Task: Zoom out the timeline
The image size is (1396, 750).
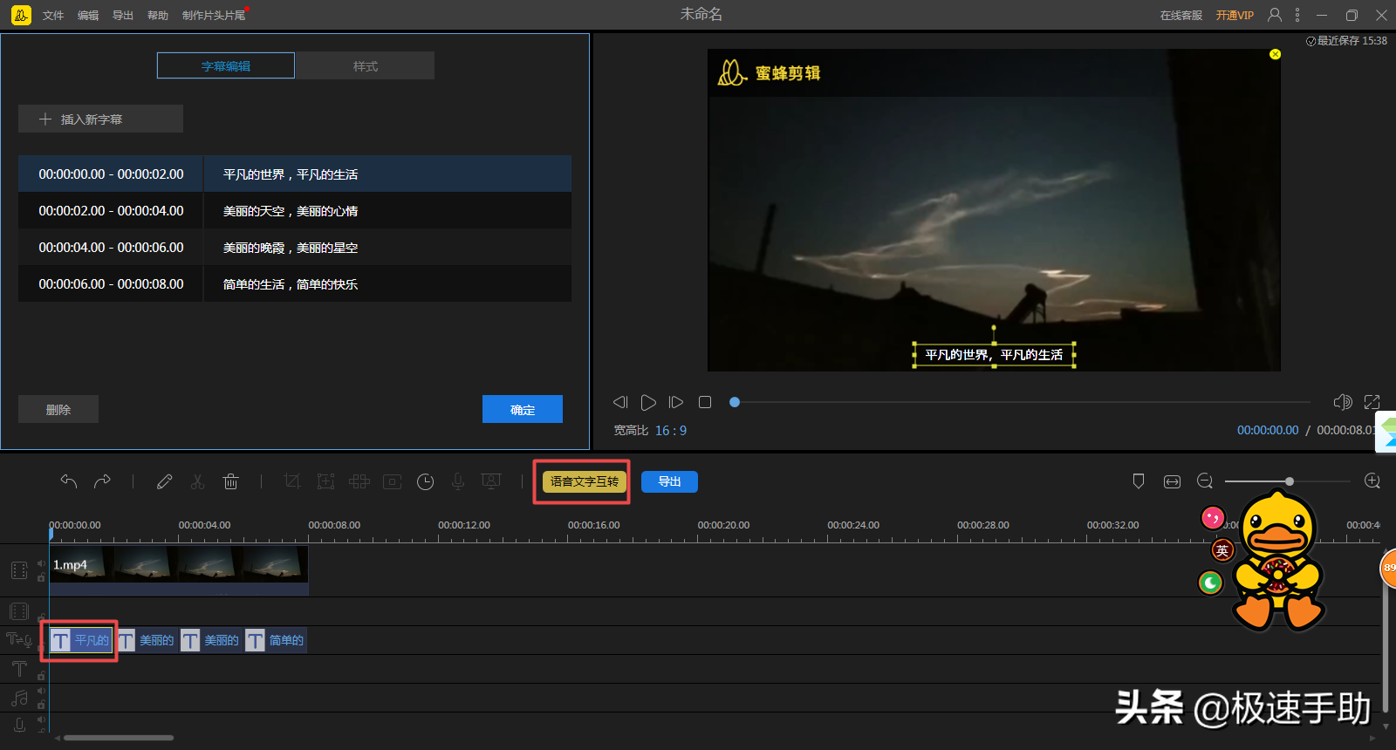Action: tap(1205, 481)
